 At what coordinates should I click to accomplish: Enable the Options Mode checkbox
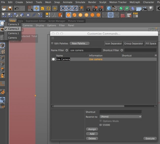(x=101, y=121)
